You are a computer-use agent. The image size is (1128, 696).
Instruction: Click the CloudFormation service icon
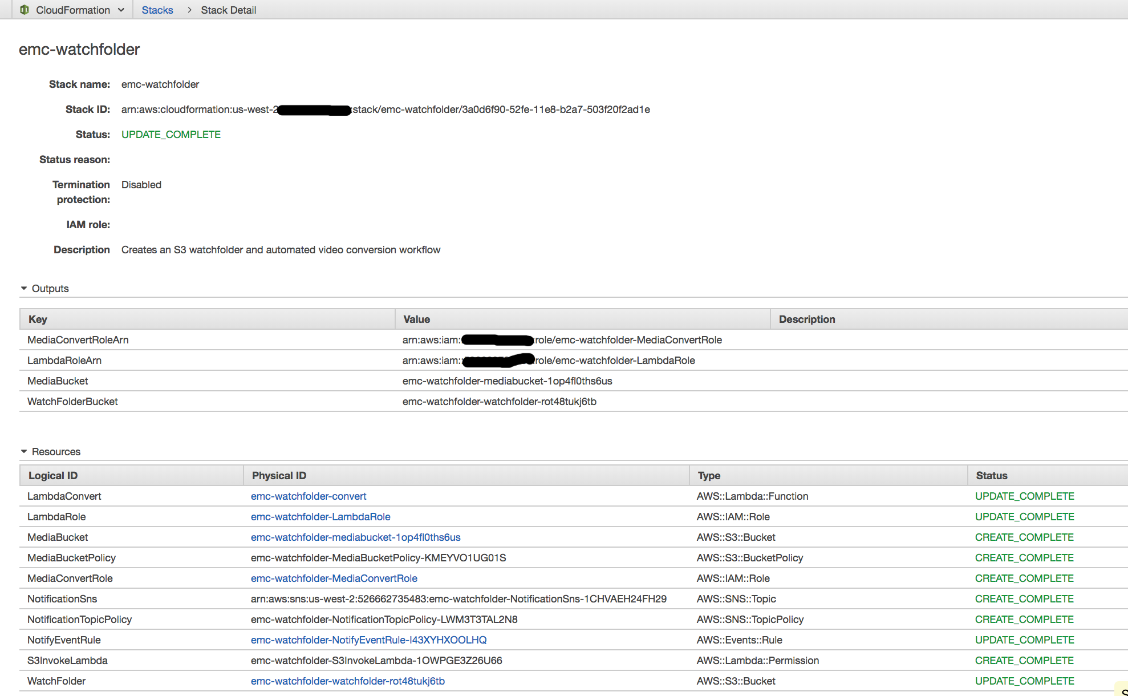pyautogui.click(x=24, y=10)
